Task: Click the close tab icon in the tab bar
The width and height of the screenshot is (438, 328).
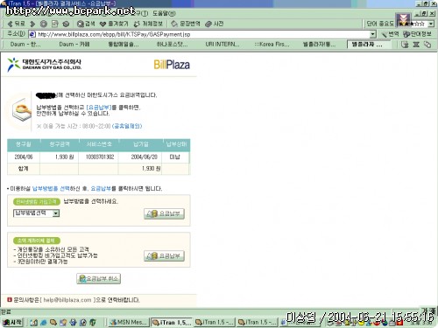Action: pos(416,45)
